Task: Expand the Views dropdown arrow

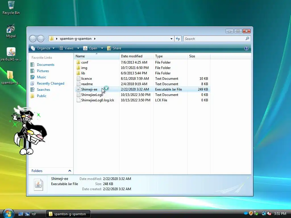Action: coord(78,48)
